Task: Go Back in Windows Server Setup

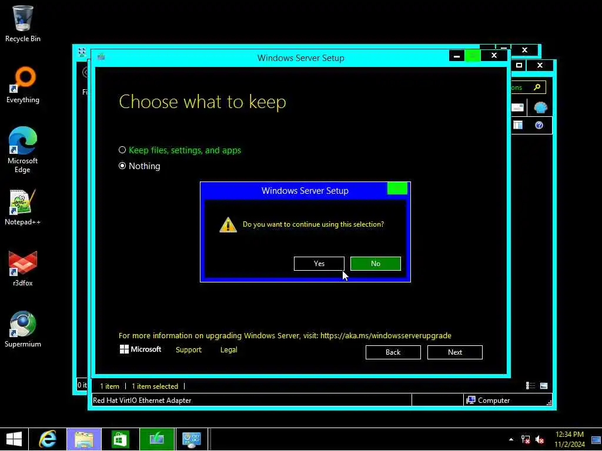Action: (x=393, y=352)
